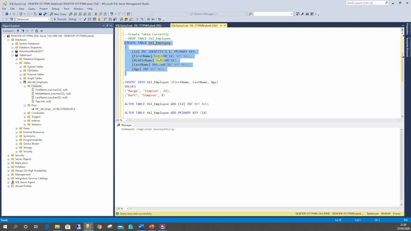Click the Refresh icon in Object Explorer
The width and height of the screenshot is (411, 231).
coord(37,31)
